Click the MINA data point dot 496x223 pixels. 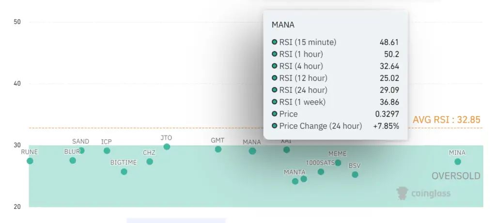click(458, 161)
